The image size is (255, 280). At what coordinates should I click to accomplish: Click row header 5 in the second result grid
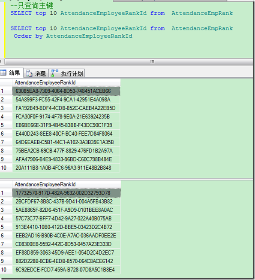tap(6, 227)
